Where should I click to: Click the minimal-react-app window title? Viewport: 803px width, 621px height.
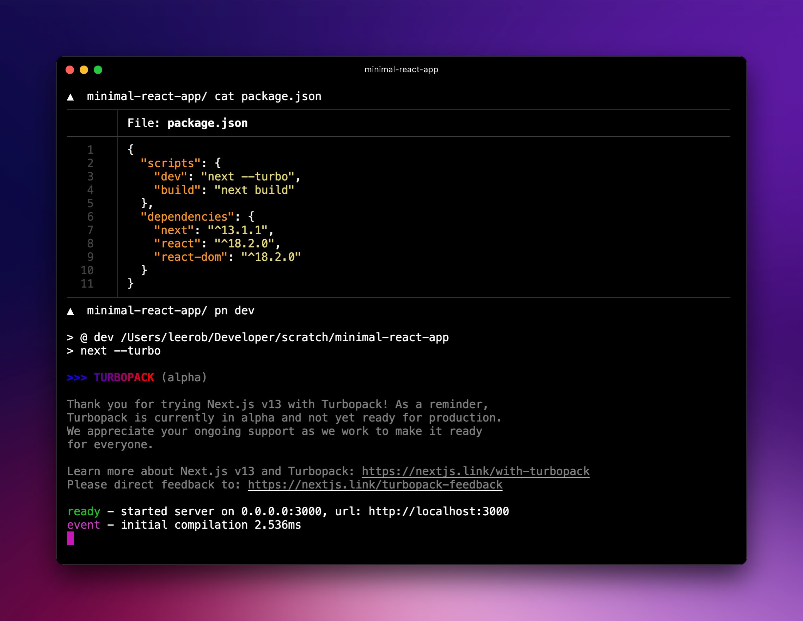pyautogui.click(x=401, y=69)
